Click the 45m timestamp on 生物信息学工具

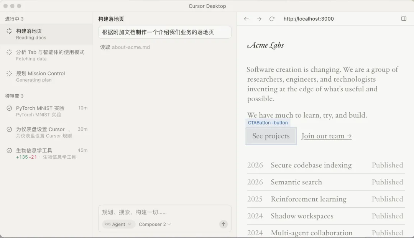tap(82, 150)
